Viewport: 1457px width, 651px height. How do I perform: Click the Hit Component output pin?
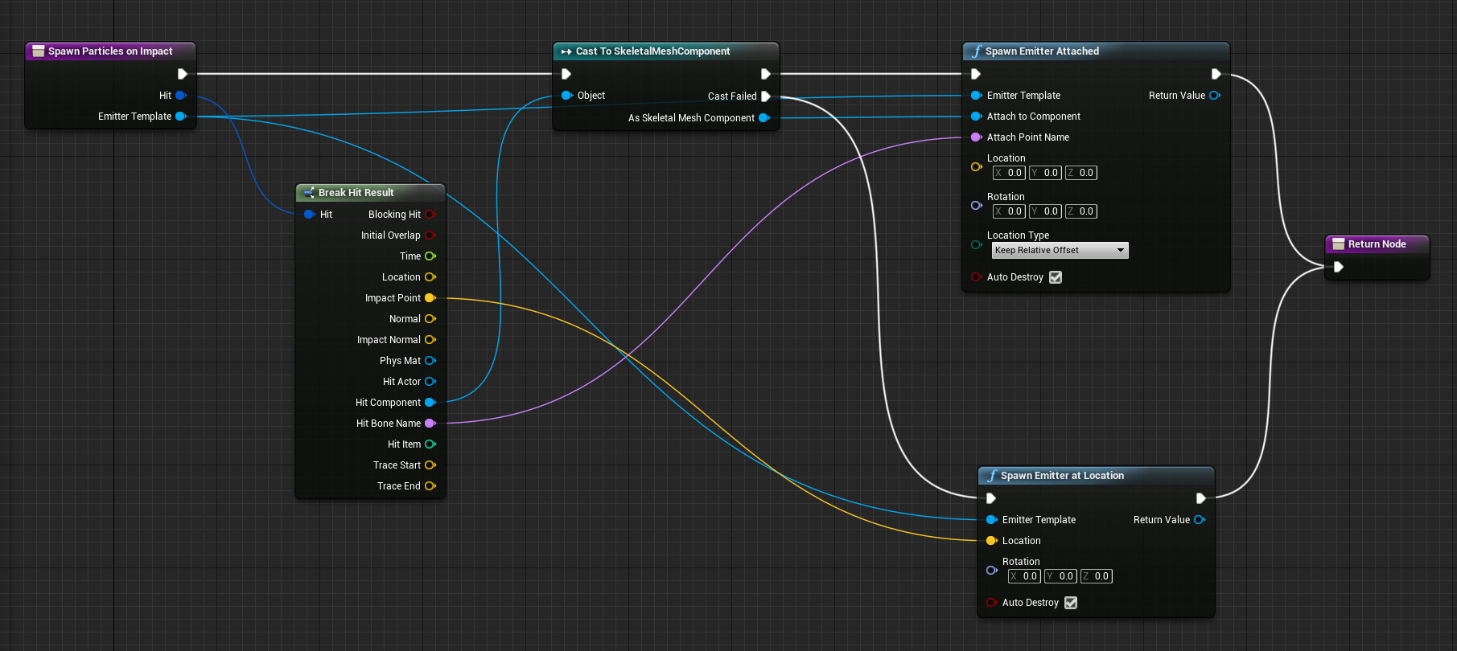tap(430, 403)
